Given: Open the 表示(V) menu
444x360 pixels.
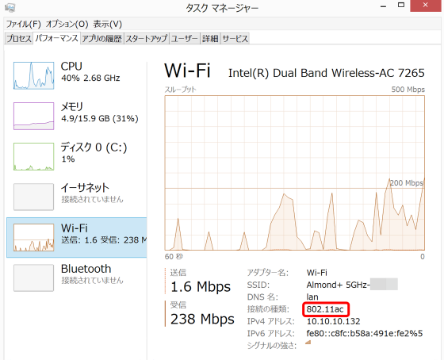Looking at the screenshot, I should [108, 24].
